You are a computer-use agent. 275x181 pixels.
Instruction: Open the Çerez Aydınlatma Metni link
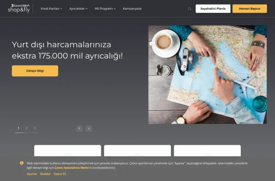click(x=71, y=168)
